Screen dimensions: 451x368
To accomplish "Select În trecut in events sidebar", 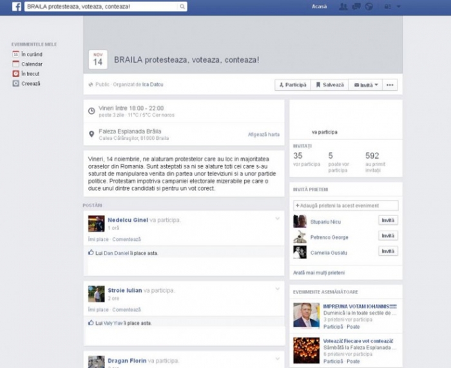I will coord(31,73).
